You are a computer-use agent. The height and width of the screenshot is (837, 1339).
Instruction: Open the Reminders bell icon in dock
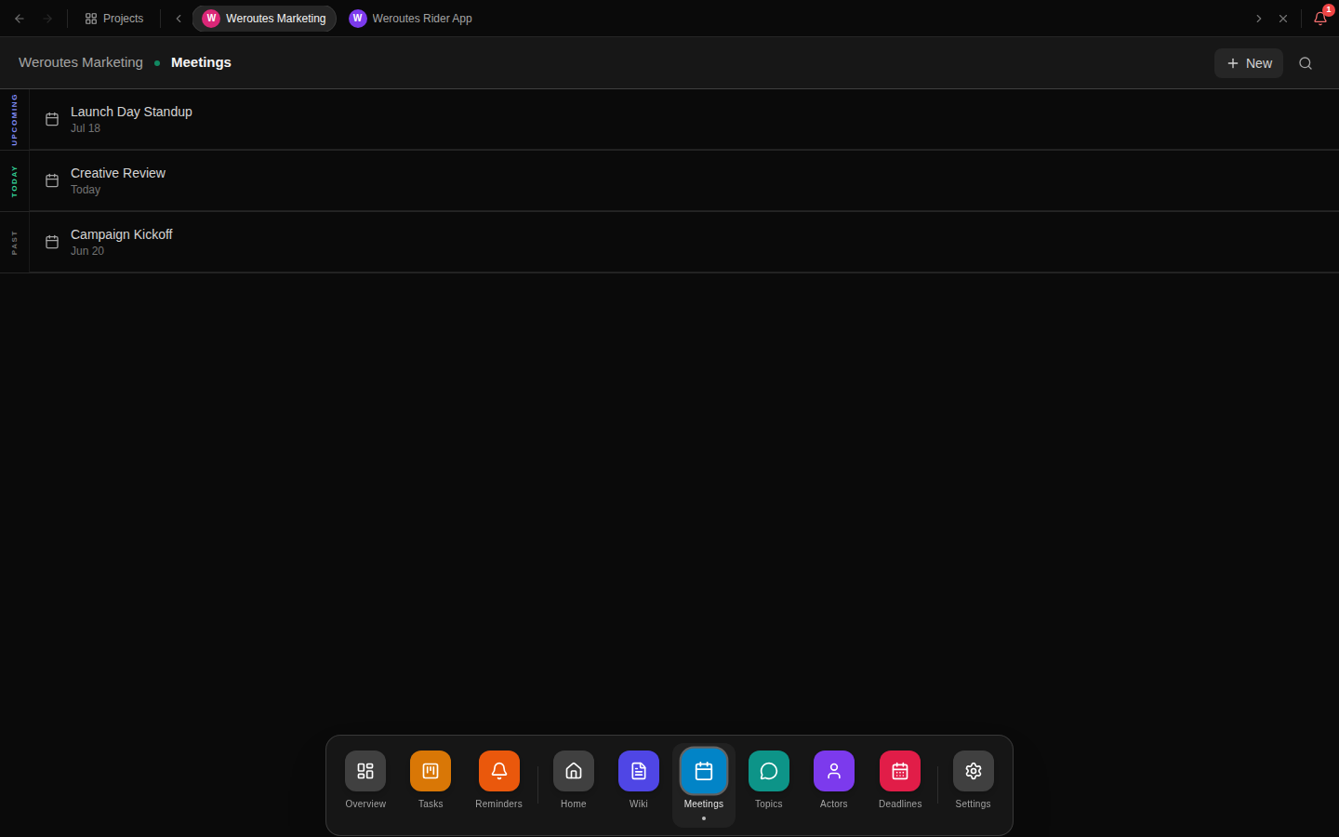(x=499, y=771)
